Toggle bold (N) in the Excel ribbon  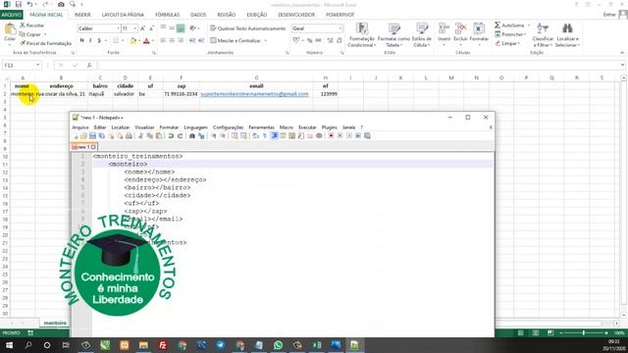(82, 40)
